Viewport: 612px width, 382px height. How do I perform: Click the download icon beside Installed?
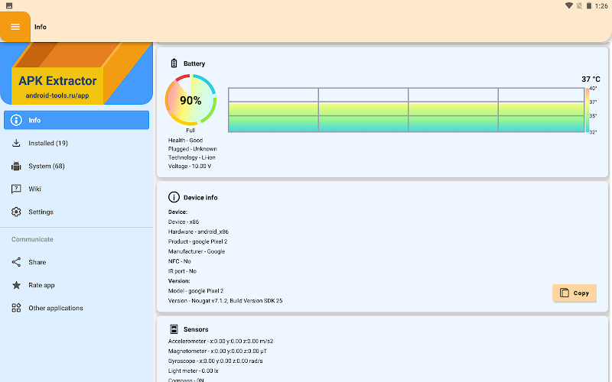[x=16, y=143]
